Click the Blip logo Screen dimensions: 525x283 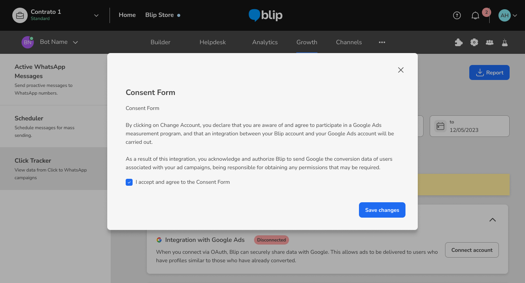pos(266,15)
